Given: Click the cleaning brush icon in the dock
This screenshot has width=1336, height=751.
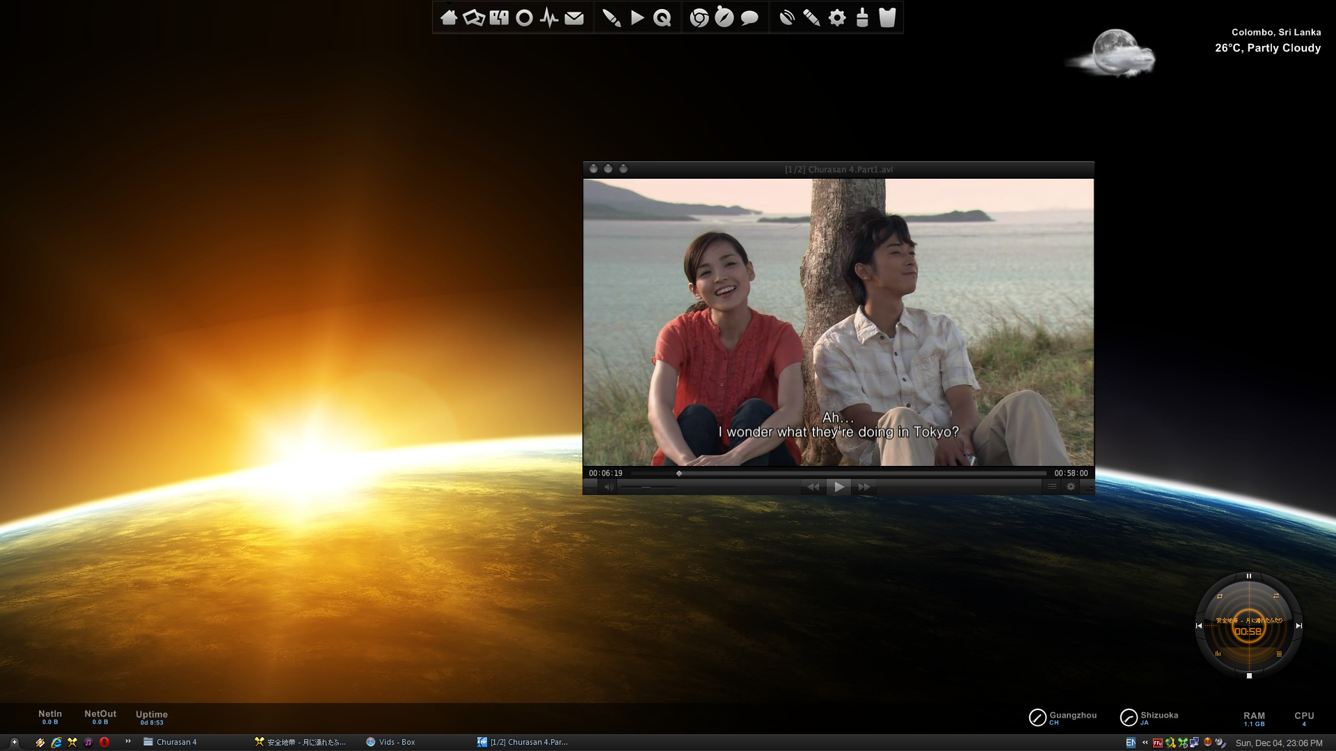Looking at the screenshot, I should pos(862,17).
